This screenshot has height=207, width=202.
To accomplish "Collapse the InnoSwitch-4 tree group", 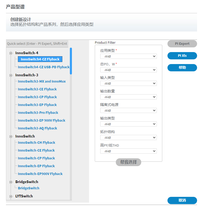I will (11, 53).
